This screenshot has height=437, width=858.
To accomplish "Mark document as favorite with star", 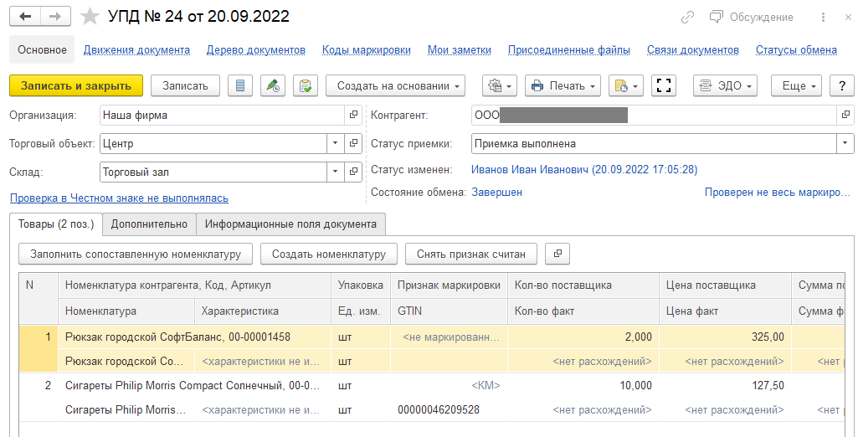I will tap(88, 17).
